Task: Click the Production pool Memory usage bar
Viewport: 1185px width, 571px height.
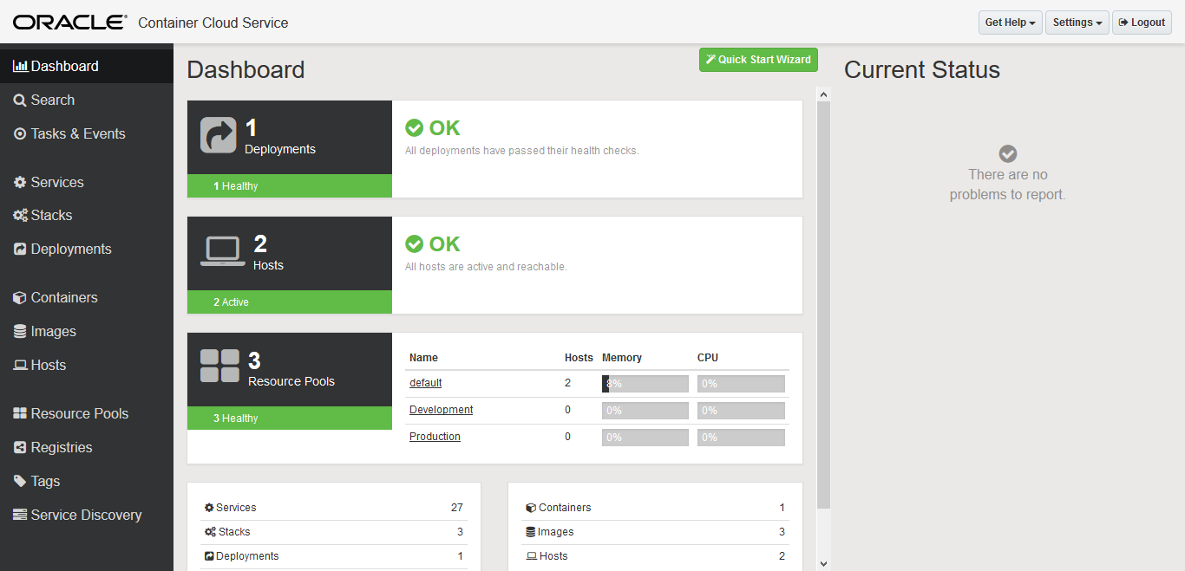Action: click(x=645, y=438)
